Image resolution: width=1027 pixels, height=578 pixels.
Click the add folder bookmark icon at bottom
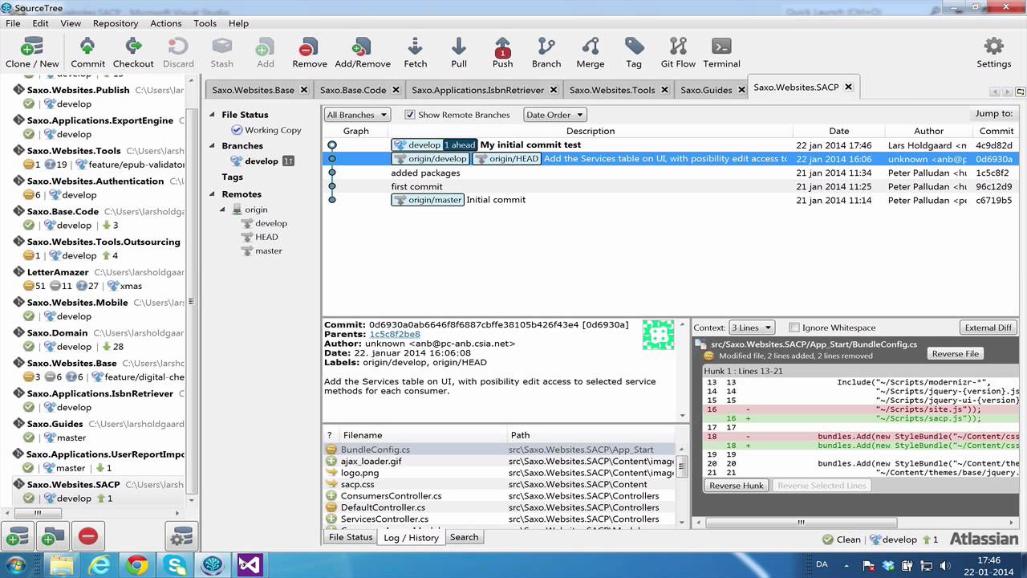coord(53,537)
